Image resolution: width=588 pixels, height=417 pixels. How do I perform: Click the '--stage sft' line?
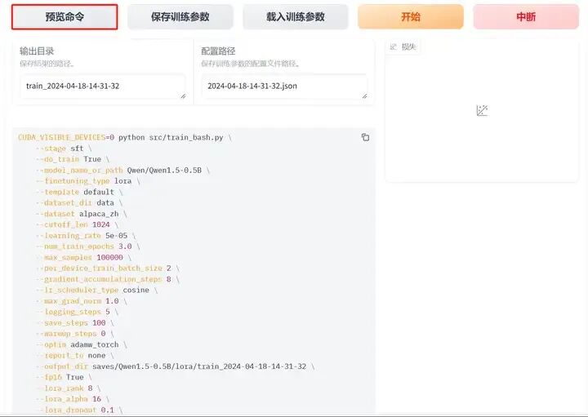click(64, 149)
